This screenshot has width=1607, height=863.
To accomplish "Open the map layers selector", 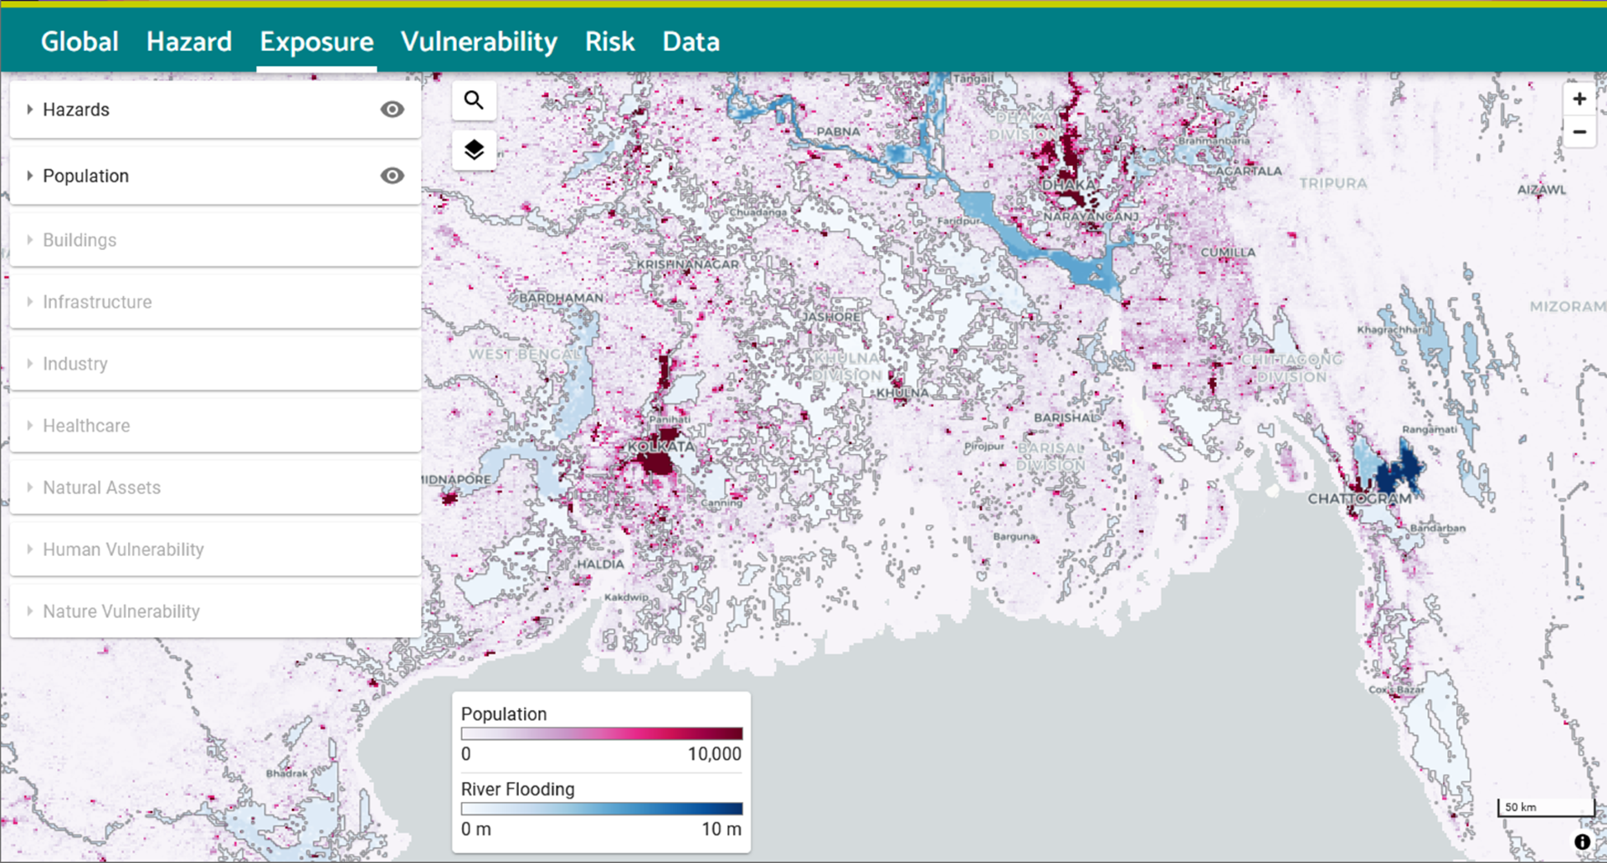I will 474,150.
